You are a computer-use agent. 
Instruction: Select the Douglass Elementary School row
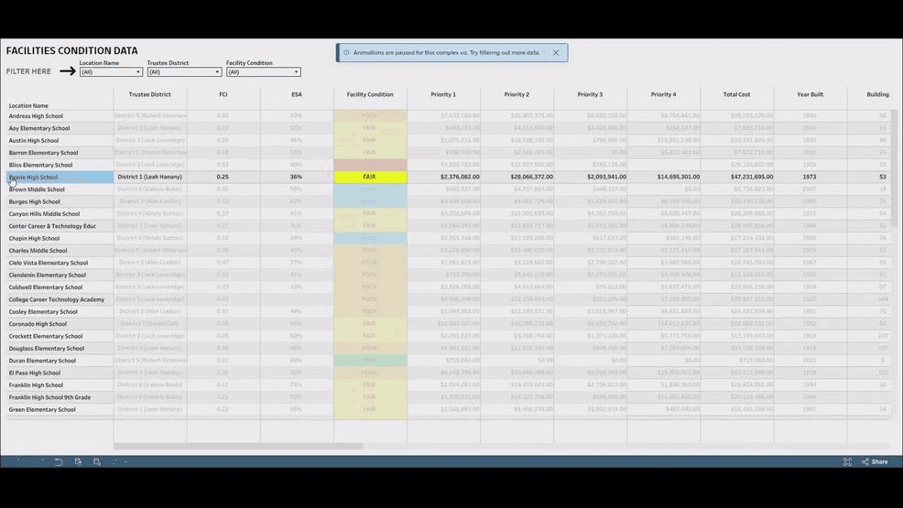(x=46, y=349)
